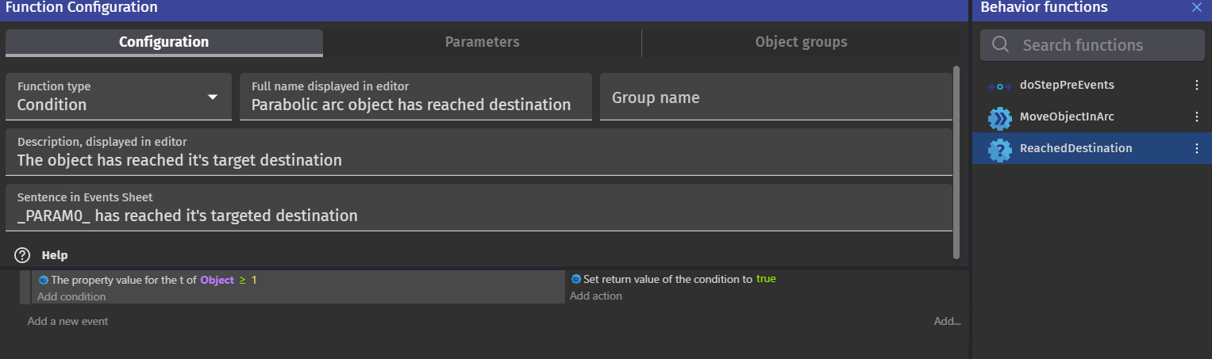The width and height of the screenshot is (1212, 359).
Task: Open the doStepPreEvents three-dot menu
Action: point(1197,86)
